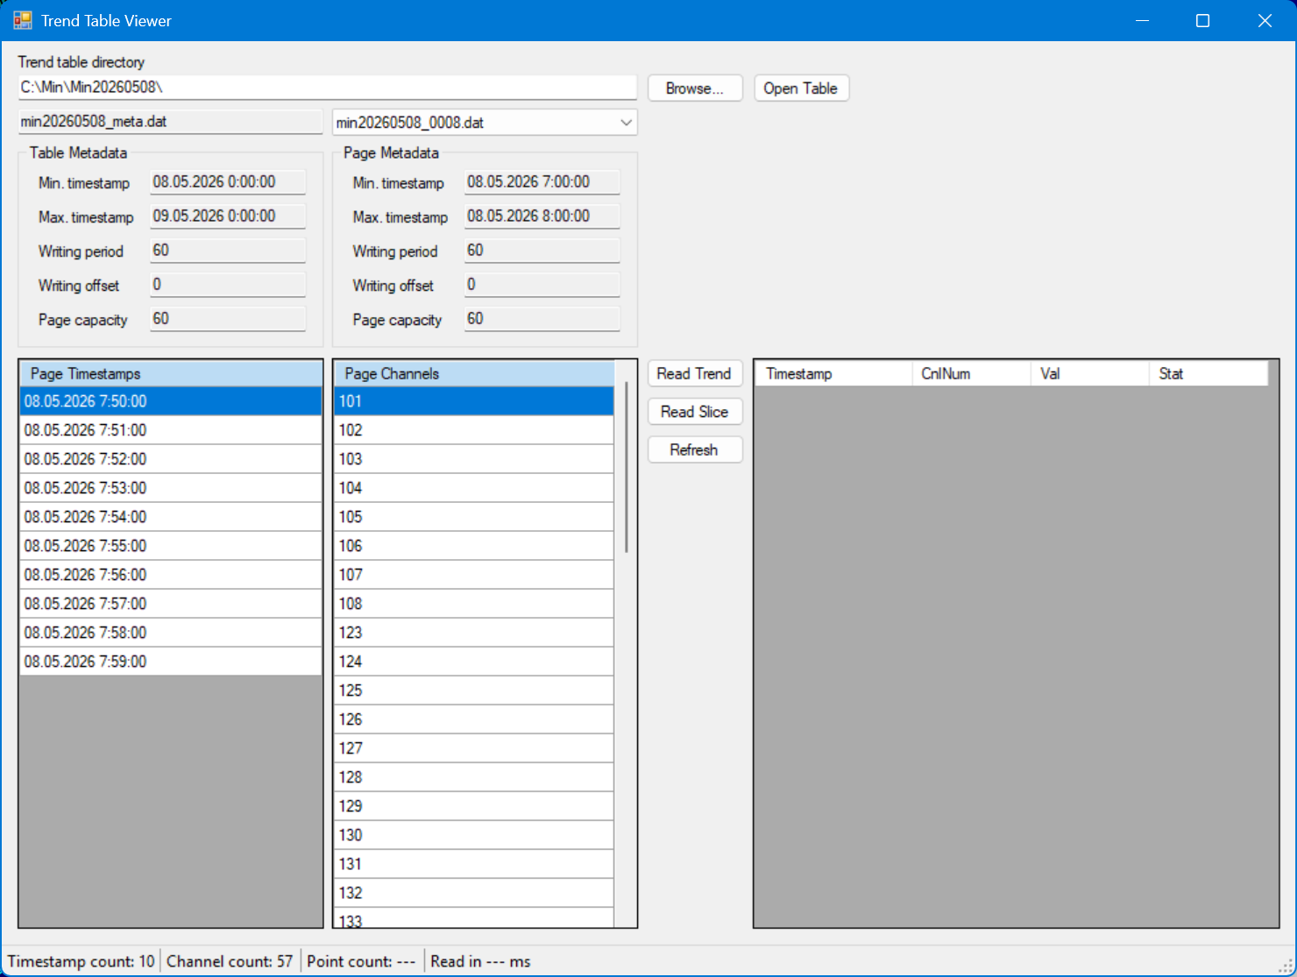Click the CnlNum column header

coord(971,374)
